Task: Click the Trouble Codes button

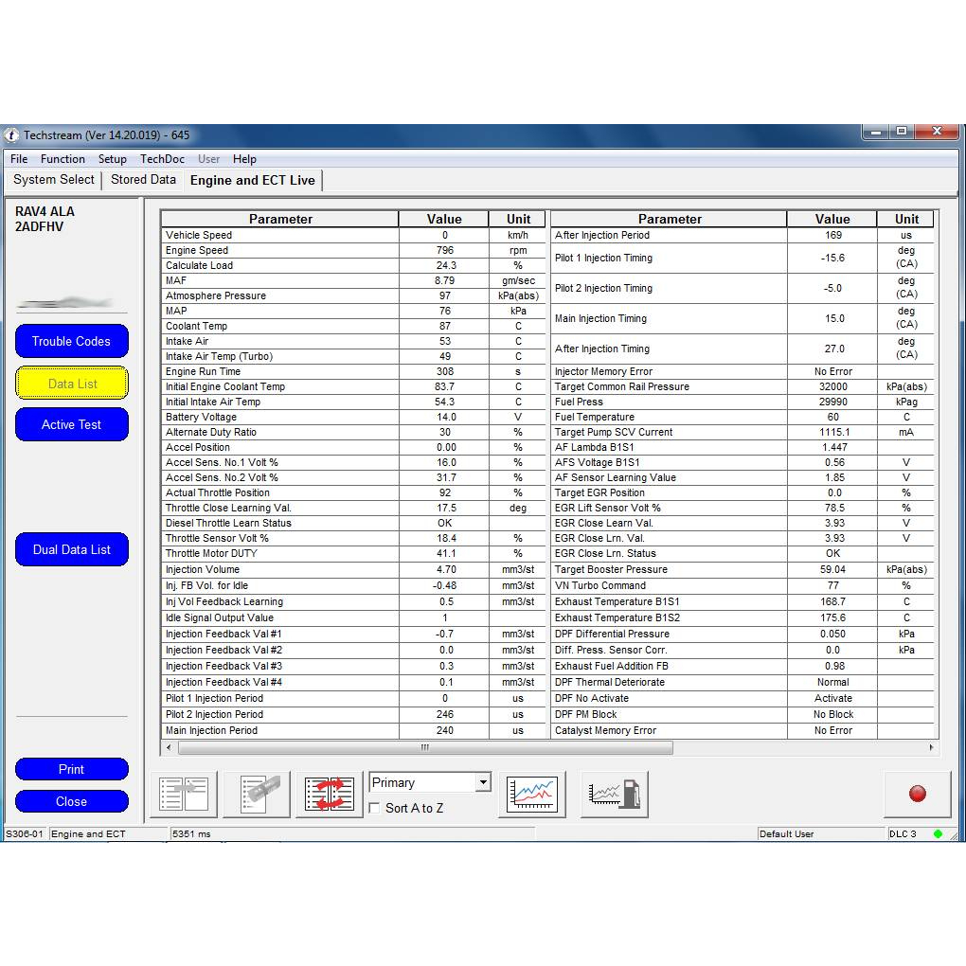Action: pyautogui.click(x=71, y=341)
